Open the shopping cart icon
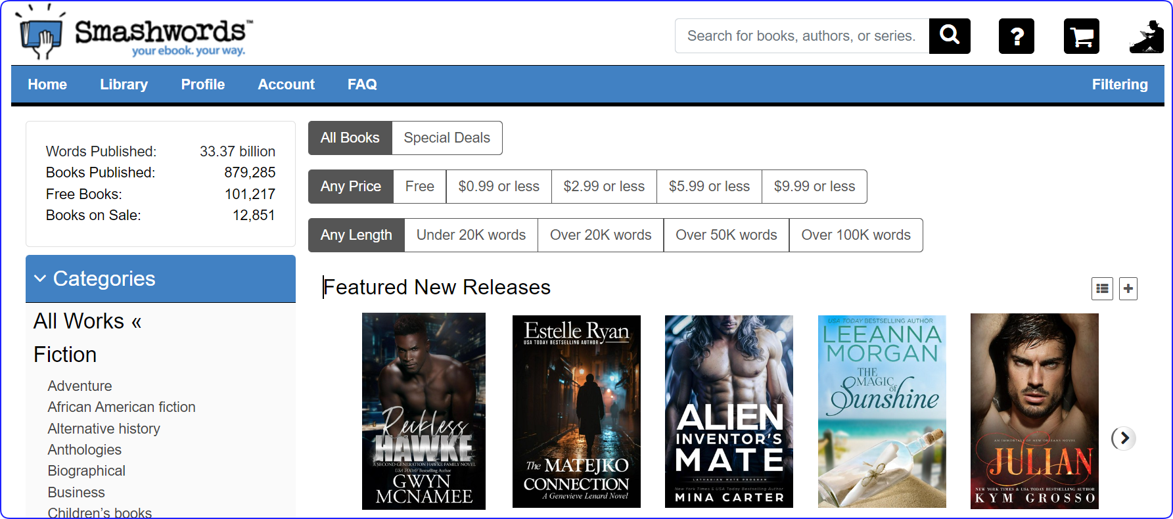1173x519 pixels. pos(1082,36)
